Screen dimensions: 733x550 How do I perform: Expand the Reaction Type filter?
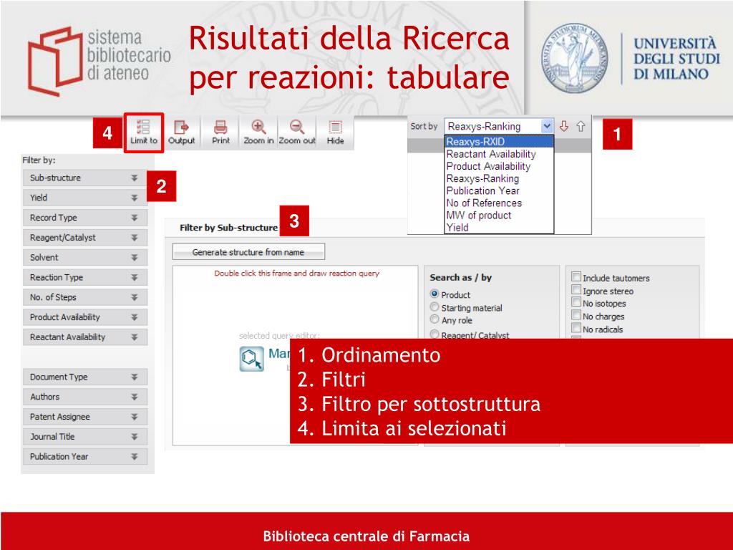tap(85, 277)
